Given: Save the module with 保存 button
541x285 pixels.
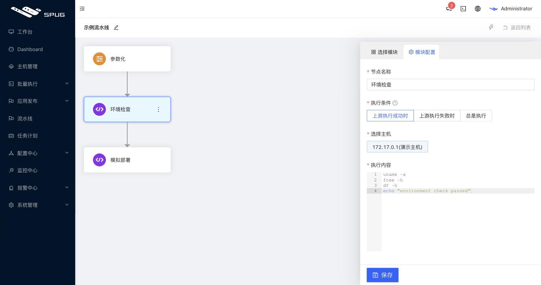Looking at the screenshot, I should pyautogui.click(x=382, y=275).
